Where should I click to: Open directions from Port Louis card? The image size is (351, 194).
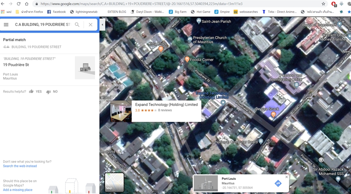[x=278, y=184]
